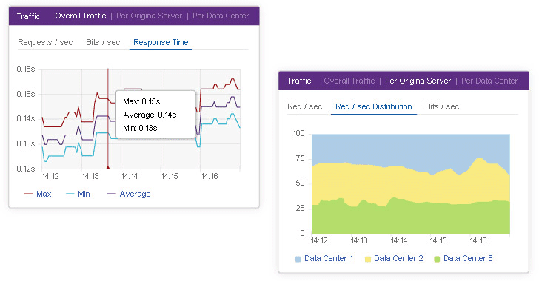Click the red Max legend line marker

[x=28, y=194]
